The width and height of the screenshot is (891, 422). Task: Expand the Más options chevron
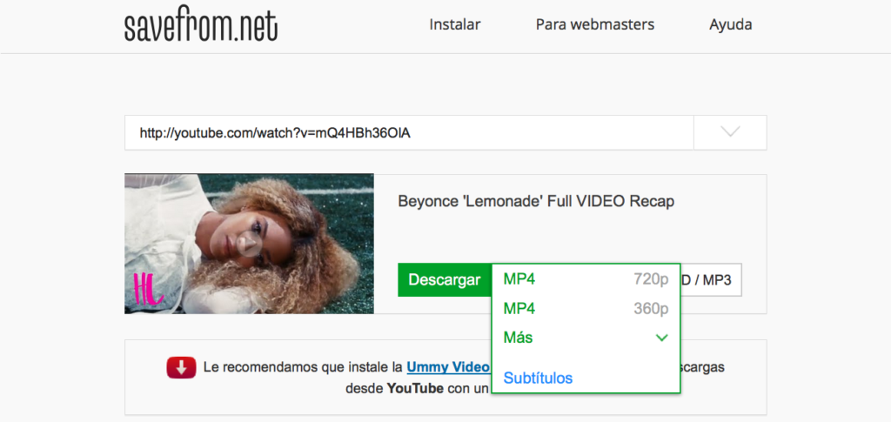pyautogui.click(x=661, y=338)
